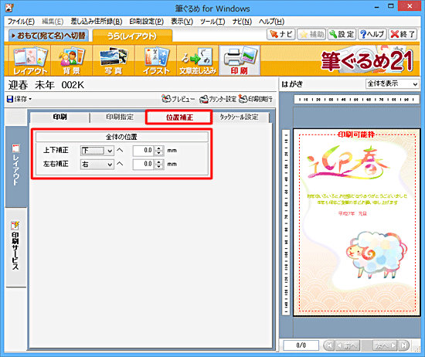Go to last page navigation button
Viewport: 425px width, 357px height.
pyautogui.click(x=403, y=345)
